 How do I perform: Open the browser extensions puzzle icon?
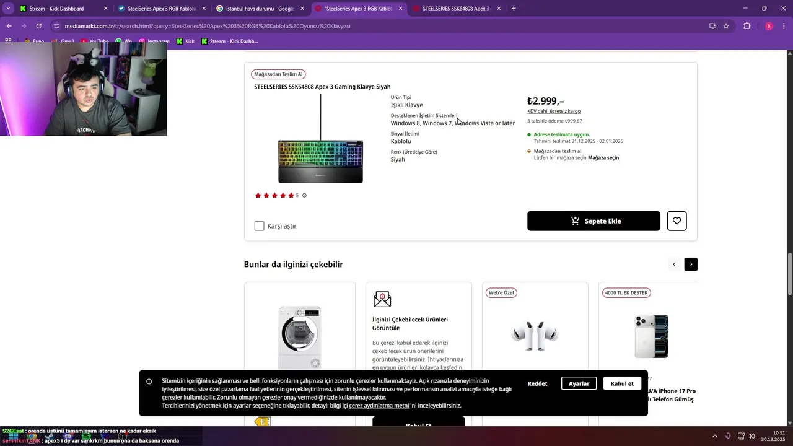pyautogui.click(x=747, y=26)
